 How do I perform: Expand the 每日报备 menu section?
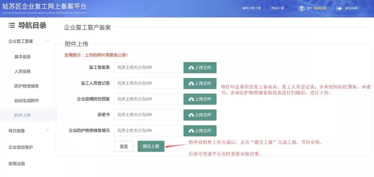pos(47,131)
